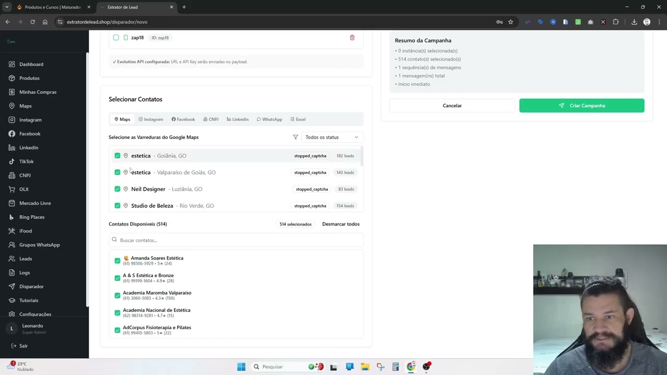Select the Facebook contacts tab

[x=183, y=119]
